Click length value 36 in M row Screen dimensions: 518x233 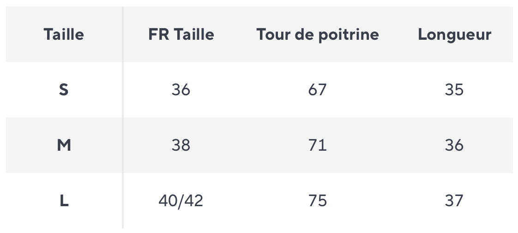point(454,145)
